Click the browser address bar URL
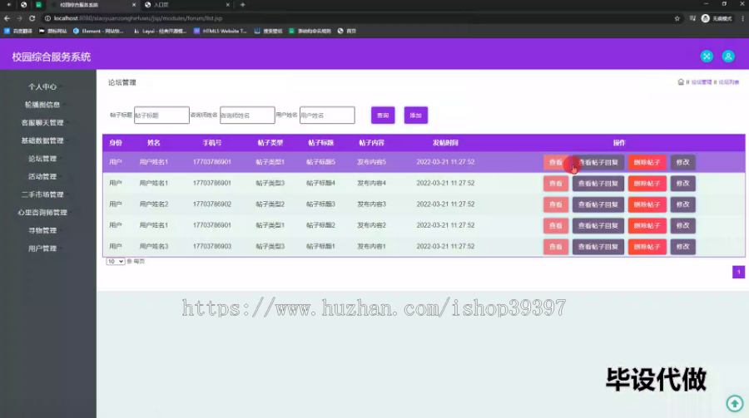 138,18
